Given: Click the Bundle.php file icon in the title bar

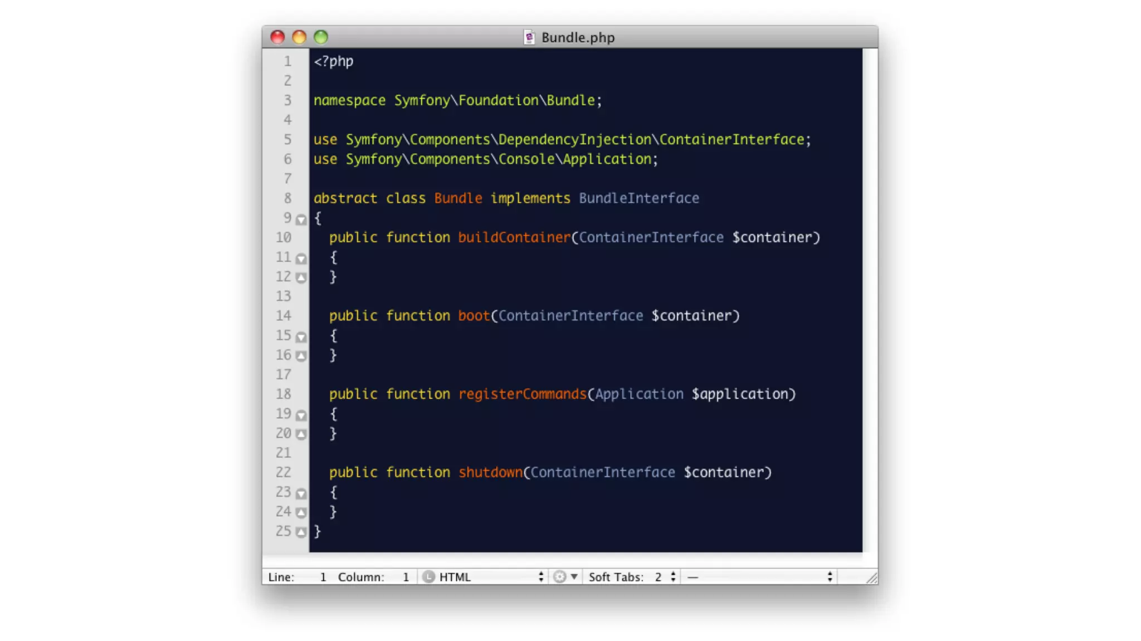Looking at the screenshot, I should tap(529, 37).
